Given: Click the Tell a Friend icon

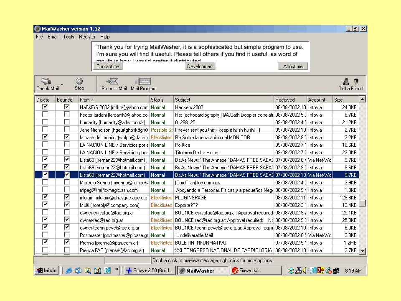Looking at the screenshot, I should 351,82.
